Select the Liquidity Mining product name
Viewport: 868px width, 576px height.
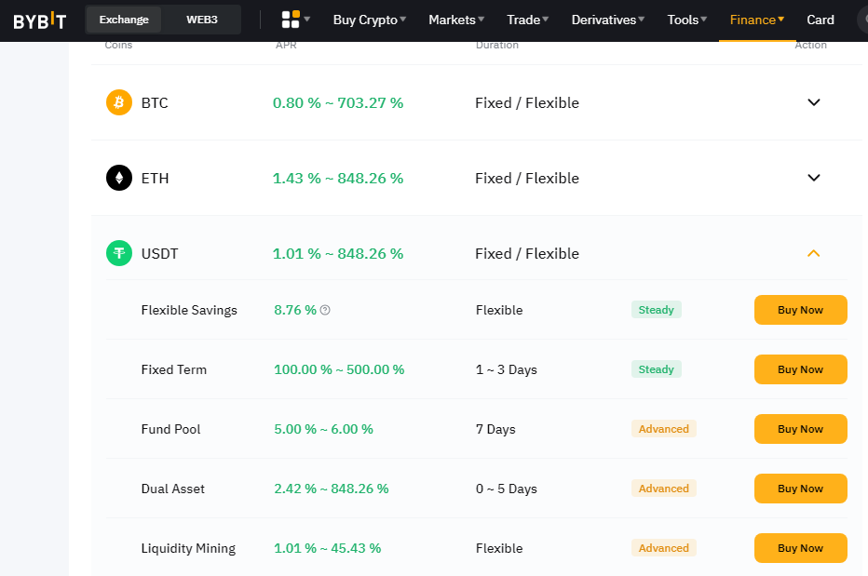(x=188, y=548)
